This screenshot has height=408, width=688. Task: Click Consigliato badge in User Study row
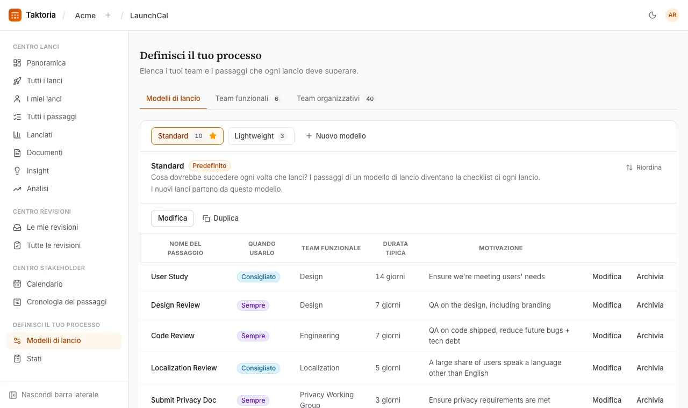coord(259,277)
